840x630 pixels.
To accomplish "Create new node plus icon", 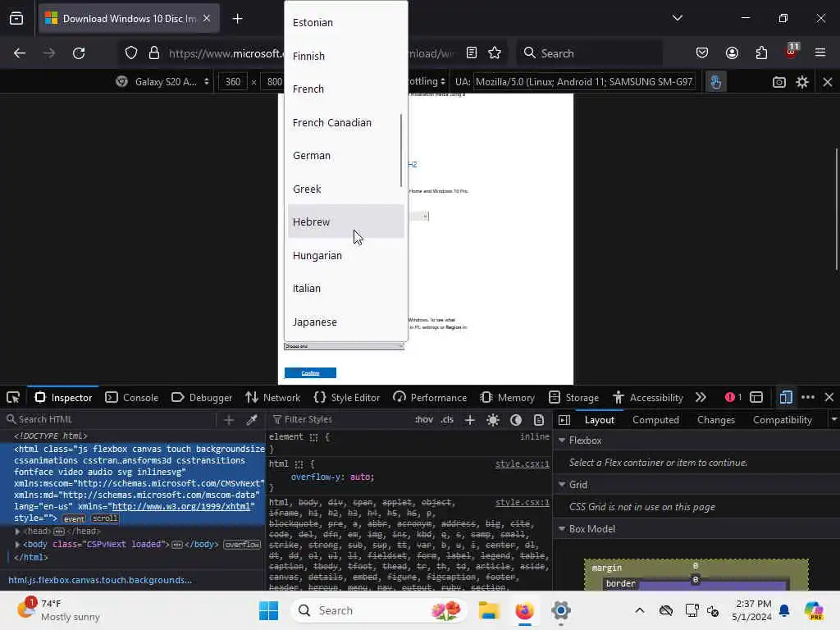I will (x=229, y=420).
